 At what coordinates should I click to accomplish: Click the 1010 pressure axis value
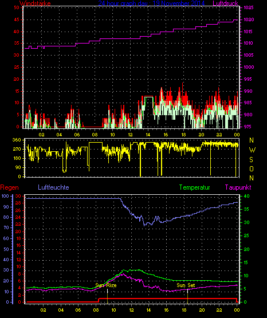point(249,43)
